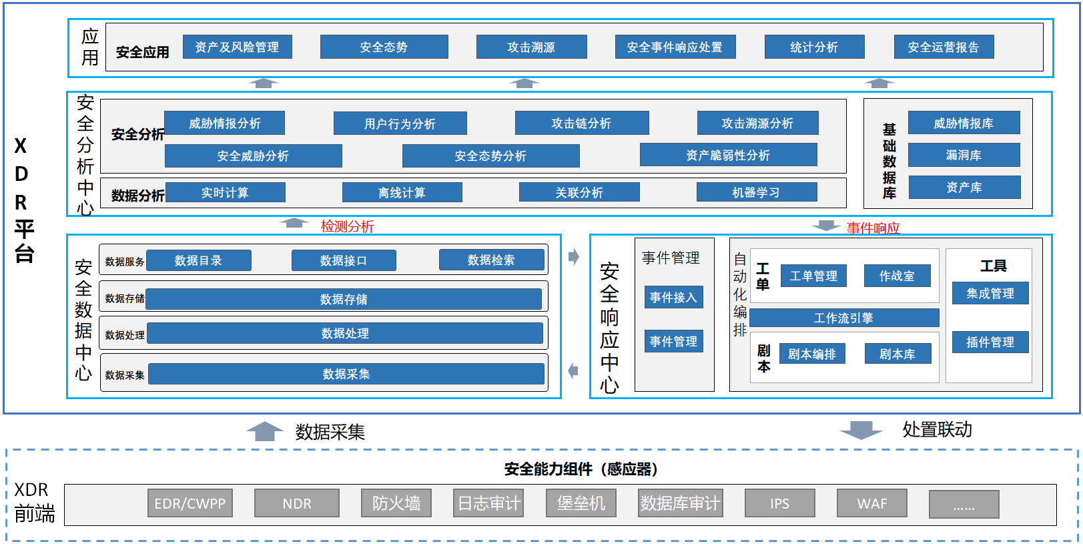Click the wide 数据采集 blue bar
This screenshot has width=1083, height=544.
pos(346,374)
